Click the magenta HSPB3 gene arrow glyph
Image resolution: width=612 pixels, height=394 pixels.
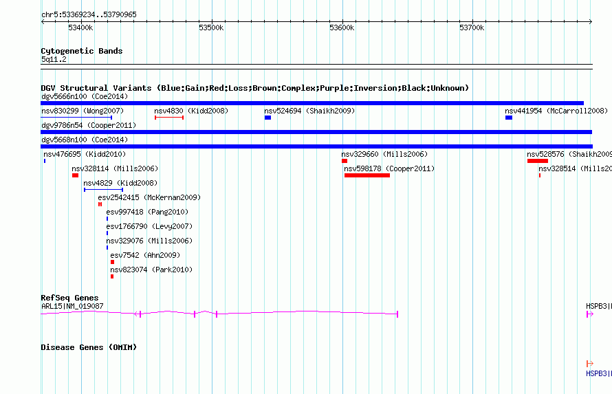pos(590,314)
